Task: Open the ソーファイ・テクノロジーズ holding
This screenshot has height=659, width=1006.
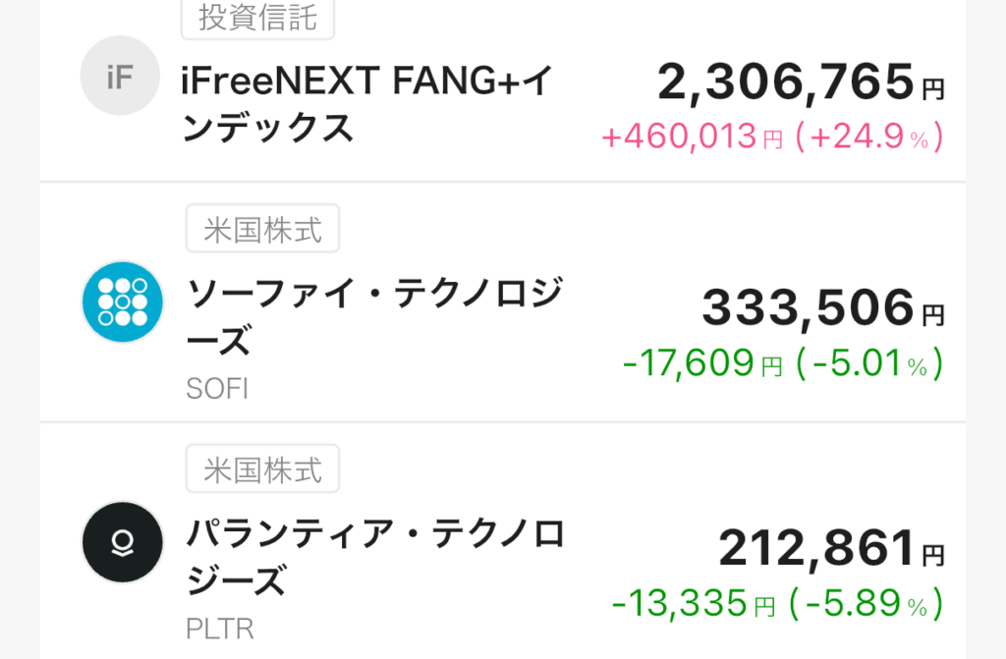Action: coord(374,316)
